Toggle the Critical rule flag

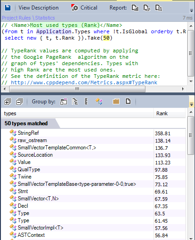[84, 8]
